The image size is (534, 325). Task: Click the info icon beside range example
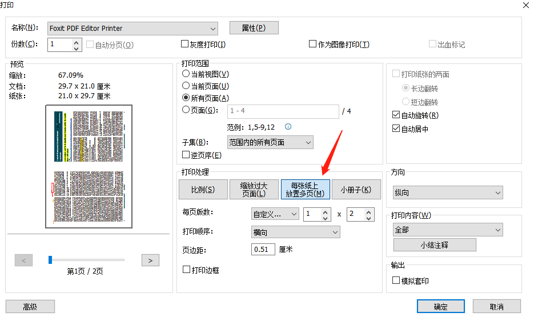point(288,127)
